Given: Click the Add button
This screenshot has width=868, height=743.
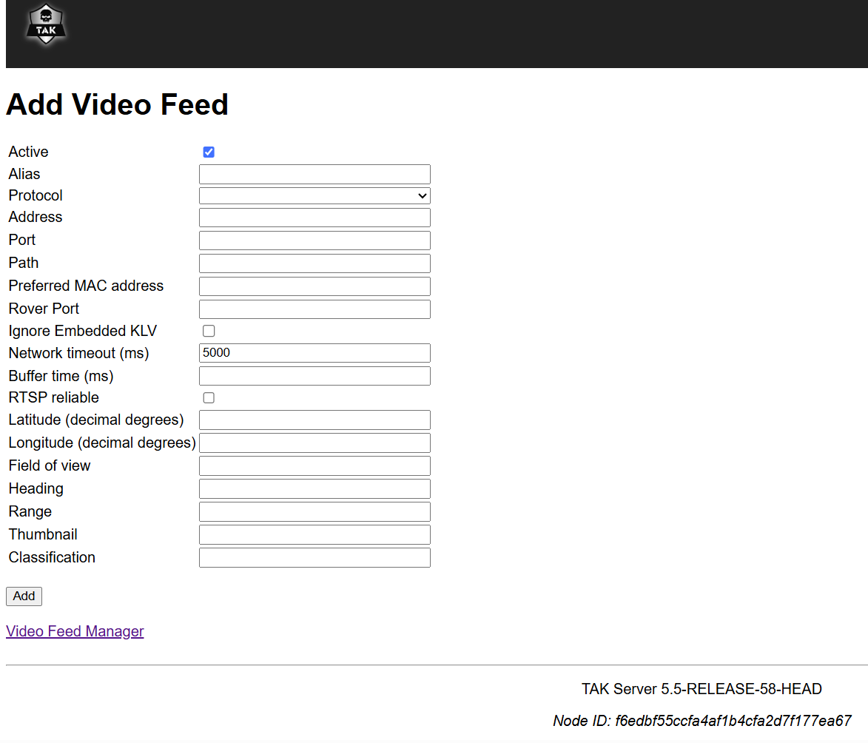Looking at the screenshot, I should pos(24,596).
